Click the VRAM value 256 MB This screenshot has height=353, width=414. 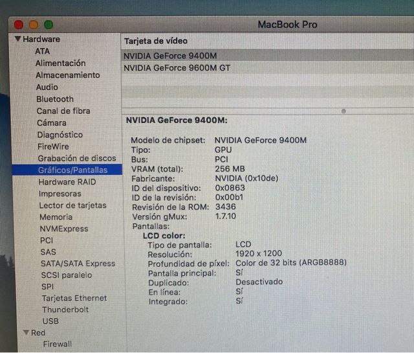click(230, 168)
